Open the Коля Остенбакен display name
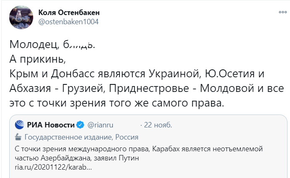The width and height of the screenshot is (290, 178). tap(69, 13)
